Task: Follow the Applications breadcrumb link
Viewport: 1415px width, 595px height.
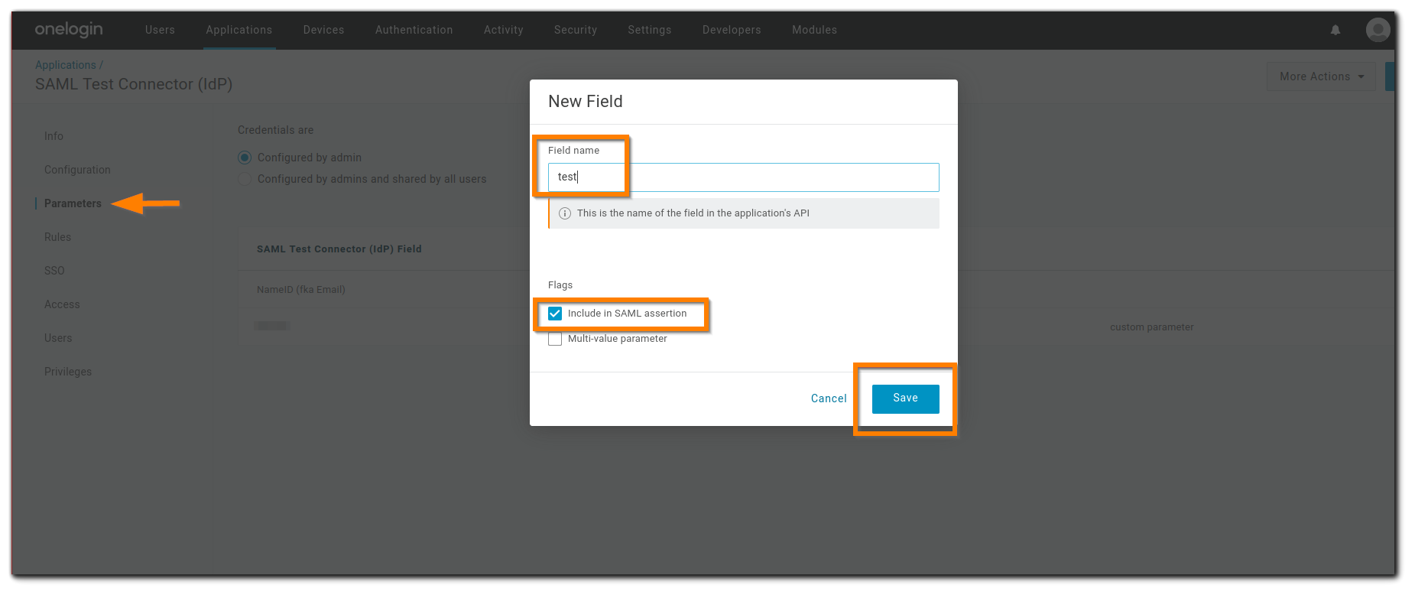Action: pos(66,65)
